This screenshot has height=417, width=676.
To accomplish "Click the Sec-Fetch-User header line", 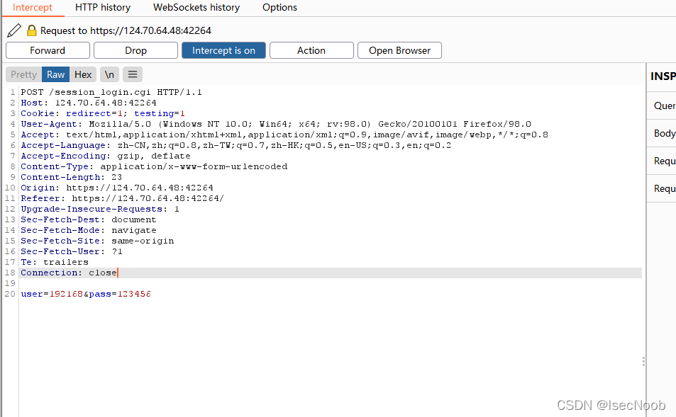I will (x=72, y=251).
